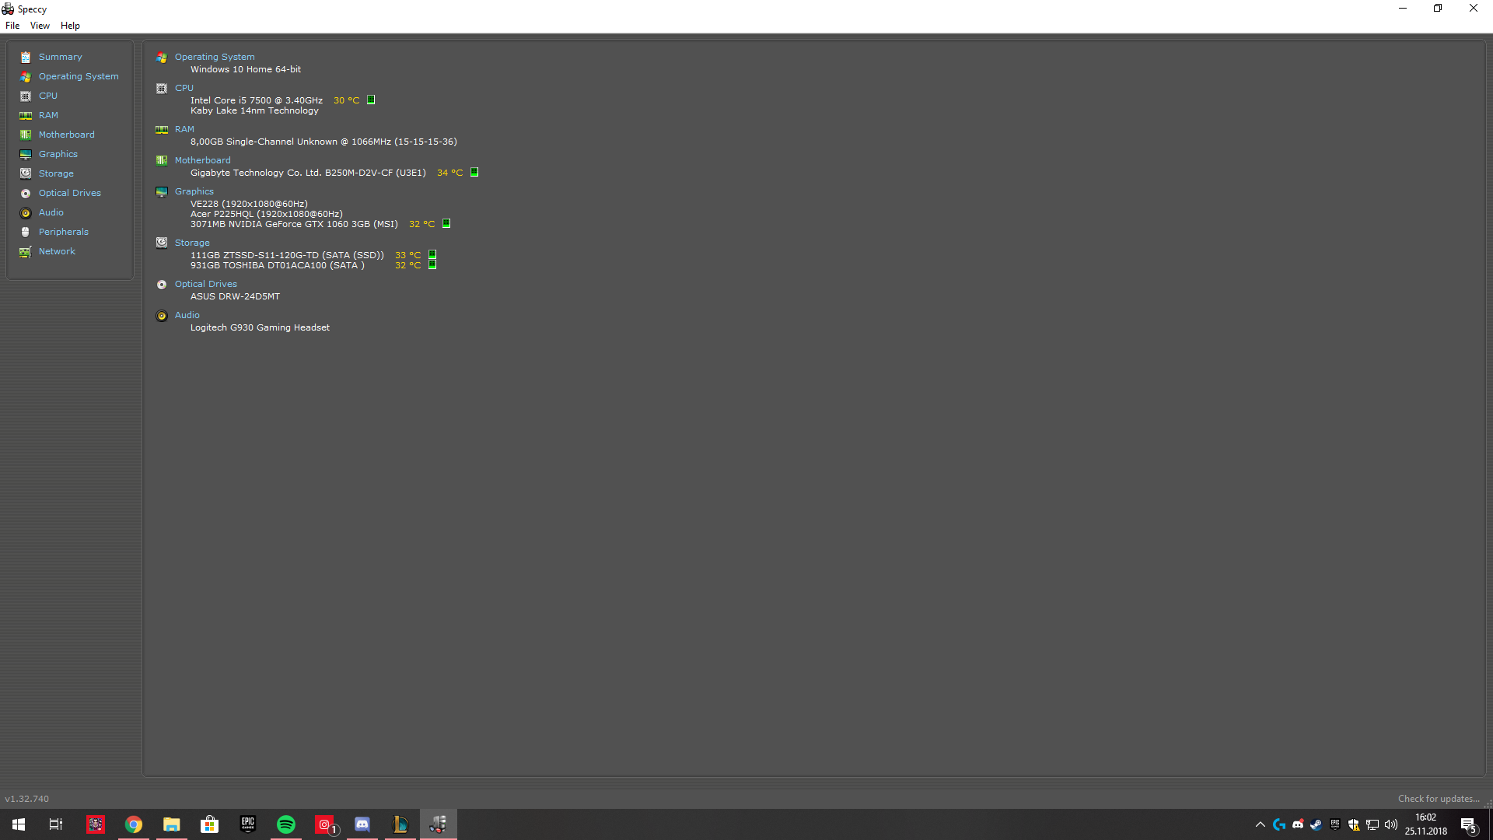Open the Graphics section heading link
The image size is (1493, 840).
[x=194, y=191]
